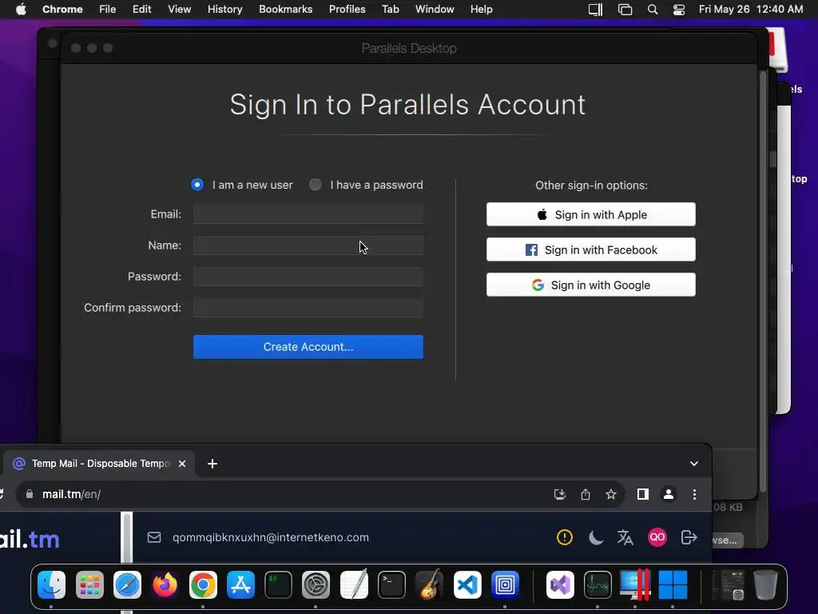Click Sign in with Google
Image resolution: width=818 pixels, height=614 pixels.
pyautogui.click(x=591, y=285)
